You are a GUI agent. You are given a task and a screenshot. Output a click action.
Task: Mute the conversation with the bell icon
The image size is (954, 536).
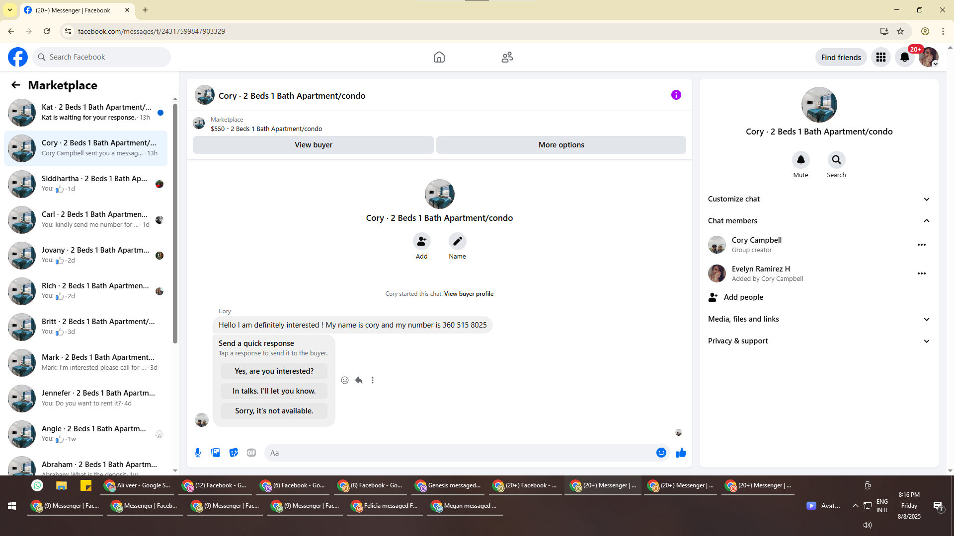tap(800, 160)
